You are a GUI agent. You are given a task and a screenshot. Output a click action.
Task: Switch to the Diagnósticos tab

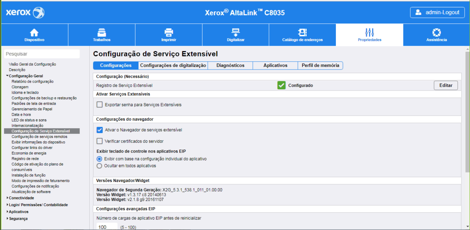[x=230, y=65]
